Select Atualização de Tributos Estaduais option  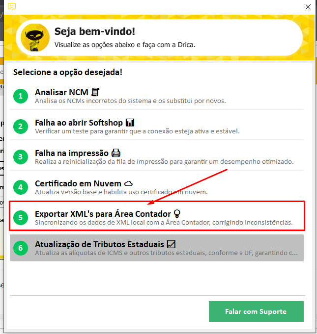click(x=157, y=248)
